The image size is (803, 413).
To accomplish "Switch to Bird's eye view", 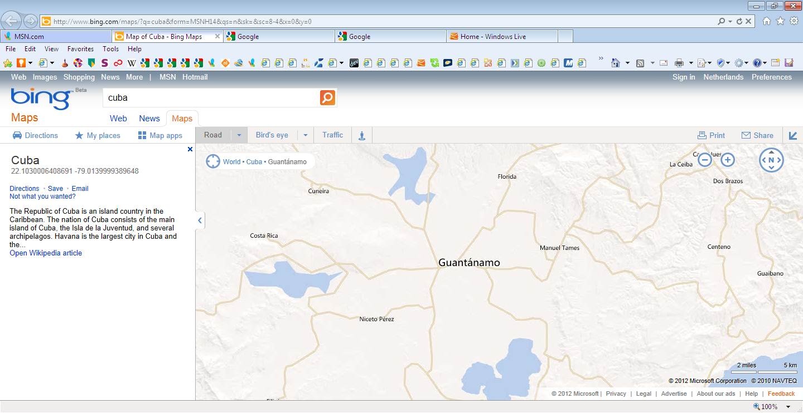I will click(272, 135).
